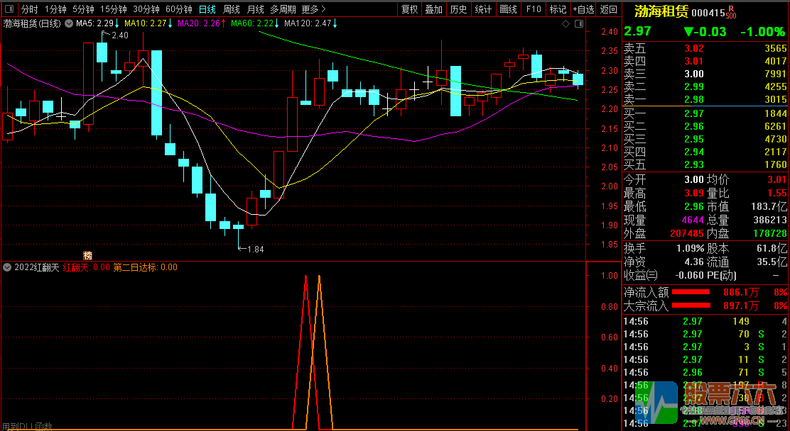
Task: Expand the 渤海租赁 (日线) indicator dropdown
Action: pos(68,23)
